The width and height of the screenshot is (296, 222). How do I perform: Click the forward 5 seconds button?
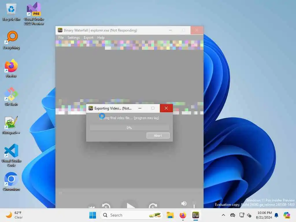point(153,206)
